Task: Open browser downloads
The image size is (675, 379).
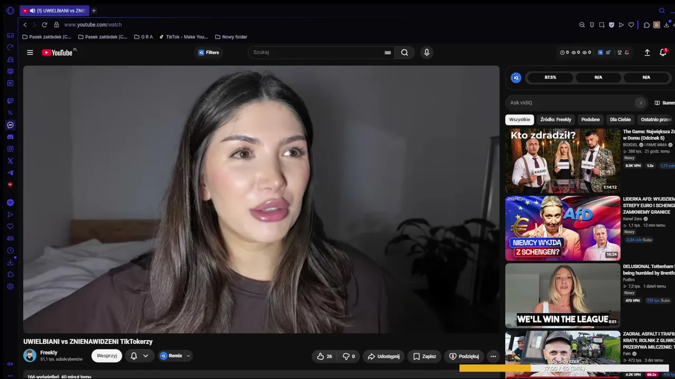Action: coord(667,25)
